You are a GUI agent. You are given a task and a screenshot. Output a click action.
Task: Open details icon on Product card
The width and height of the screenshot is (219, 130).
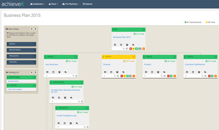point(146,72)
